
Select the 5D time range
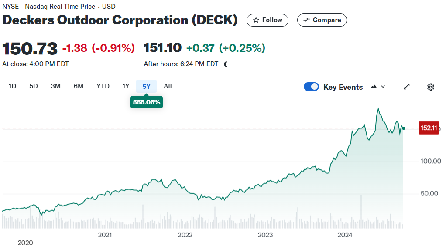tap(34, 86)
